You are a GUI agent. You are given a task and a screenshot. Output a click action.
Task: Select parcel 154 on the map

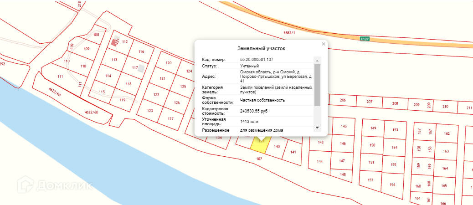(x=394, y=148)
